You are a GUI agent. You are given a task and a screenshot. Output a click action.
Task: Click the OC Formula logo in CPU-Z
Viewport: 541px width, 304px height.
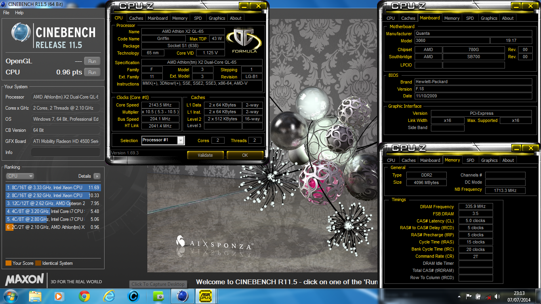point(244,41)
